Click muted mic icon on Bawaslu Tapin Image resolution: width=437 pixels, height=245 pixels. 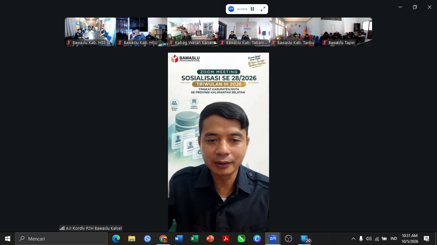325,42
